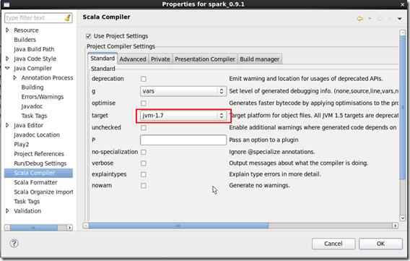Select Builders in the tree
Viewport: 410px width, 261px height.
(25, 40)
